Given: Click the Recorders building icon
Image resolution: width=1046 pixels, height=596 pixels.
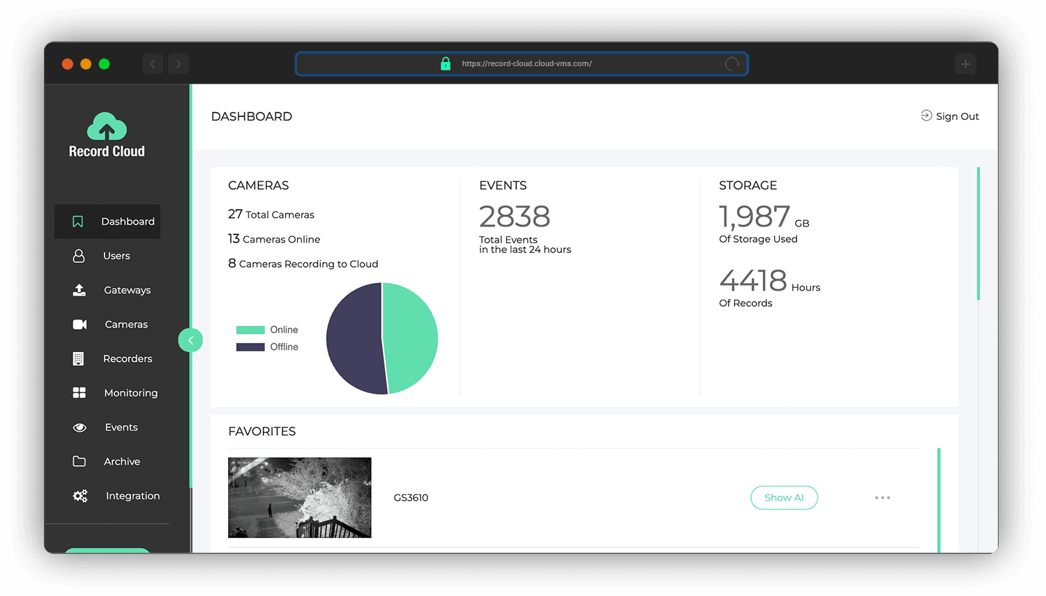Looking at the screenshot, I should [x=79, y=358].
